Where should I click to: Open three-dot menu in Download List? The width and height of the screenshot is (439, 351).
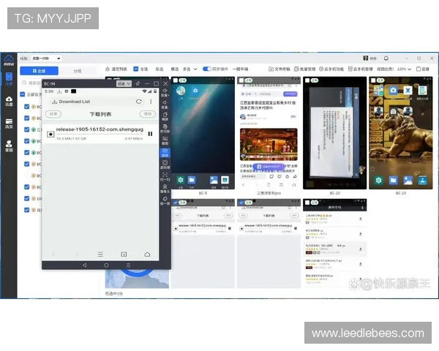(151, 102)
